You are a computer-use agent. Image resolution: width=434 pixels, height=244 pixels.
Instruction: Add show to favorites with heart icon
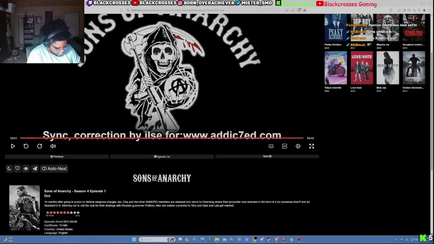click(17, 168)
